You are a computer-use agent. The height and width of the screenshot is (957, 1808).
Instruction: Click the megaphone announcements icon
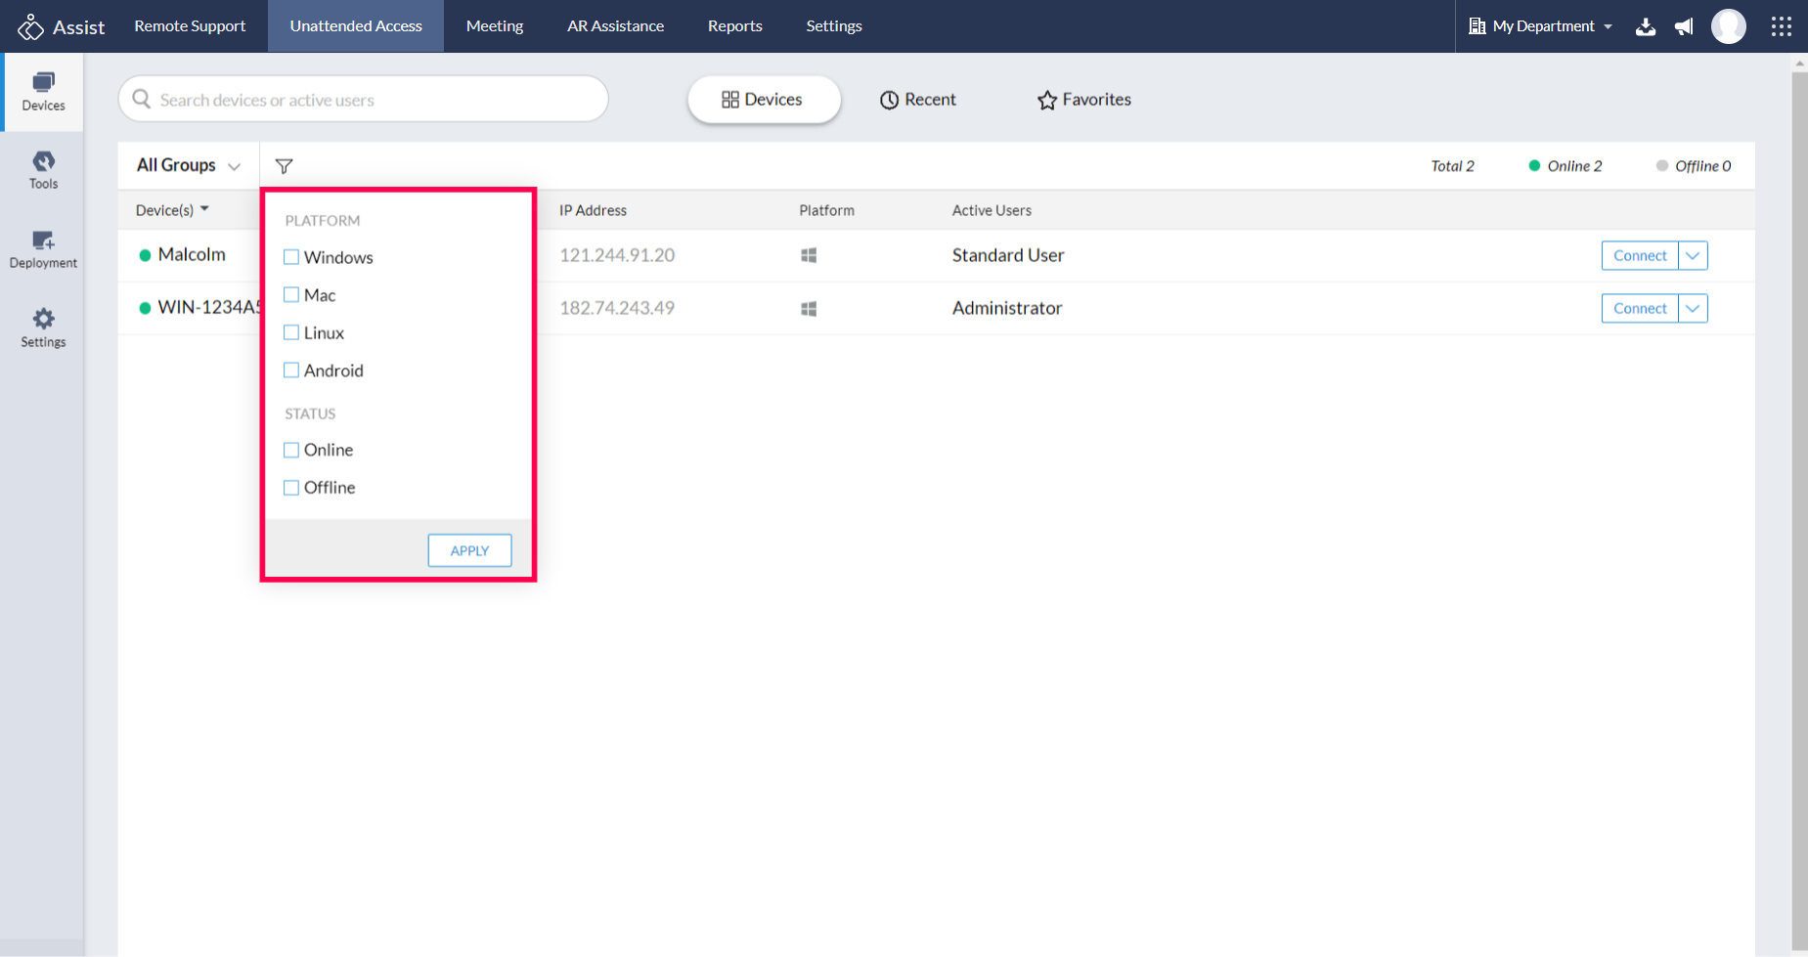click(1684, 26)
